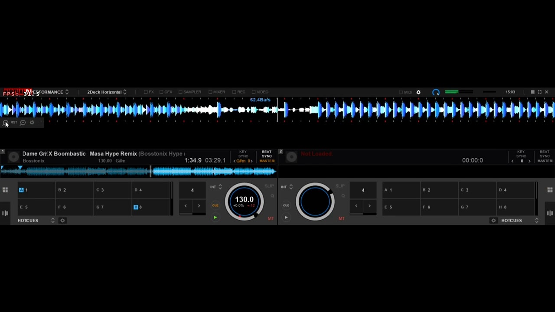The image size is (555, 312).
Task: Trigger hot cue B 2 on deck 1
Action: (x=75, y=190)
